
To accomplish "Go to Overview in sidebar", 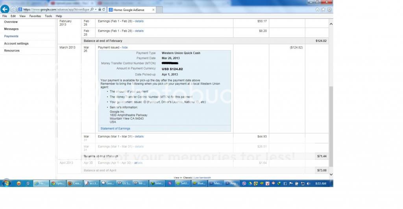I will [11, 22].
